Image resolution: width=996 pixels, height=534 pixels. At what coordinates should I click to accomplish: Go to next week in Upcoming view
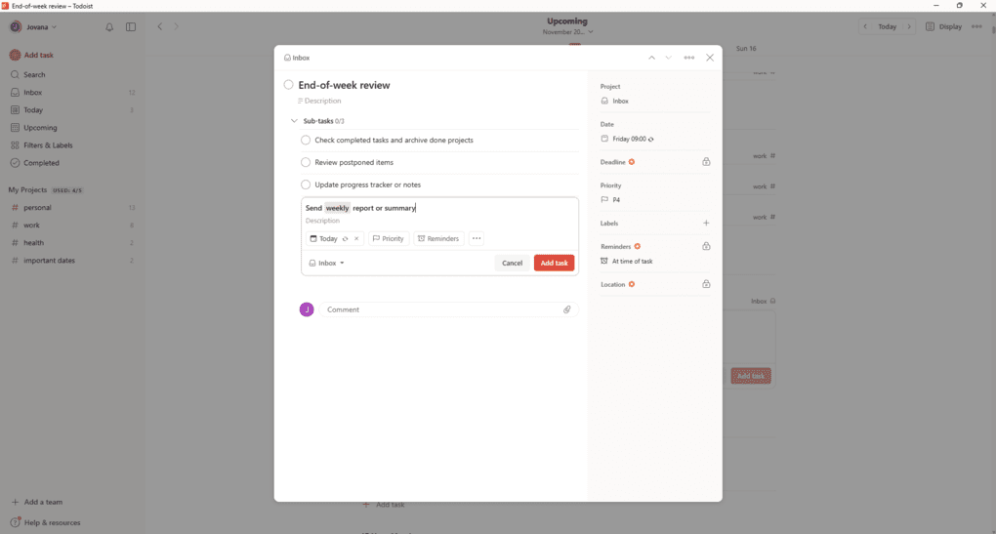tap(909, 26)
